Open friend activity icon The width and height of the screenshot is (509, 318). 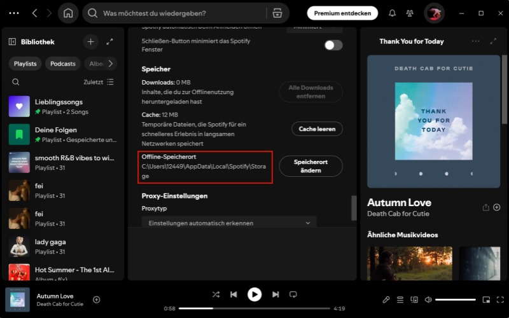(410, 13)
